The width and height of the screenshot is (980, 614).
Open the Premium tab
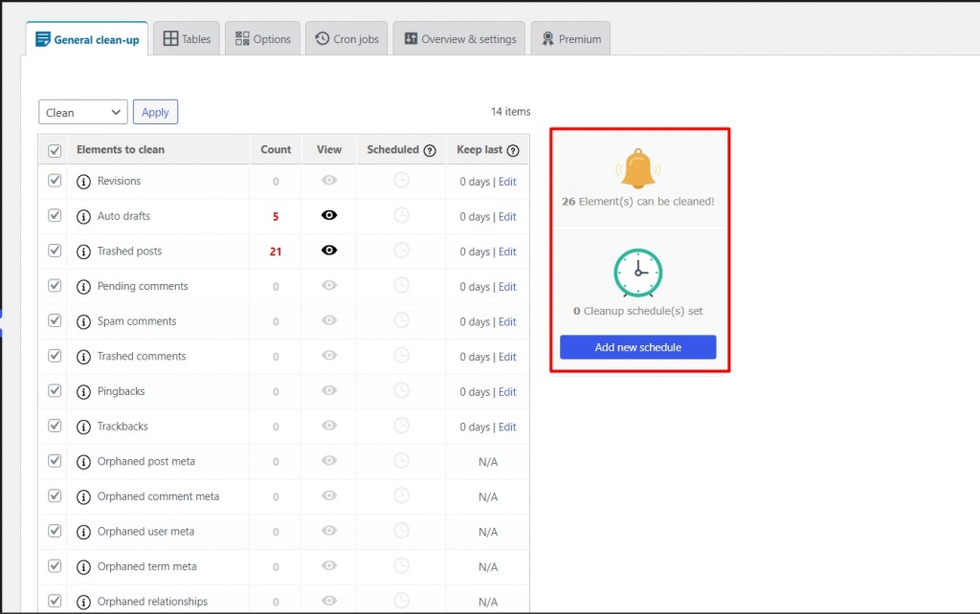pos(570,38)
